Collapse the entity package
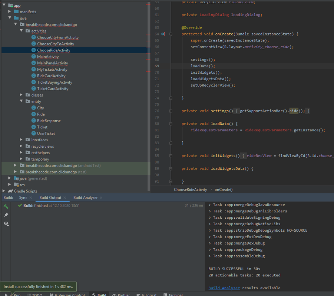Screen dimensions: 334x296 (x=21, y=101)
